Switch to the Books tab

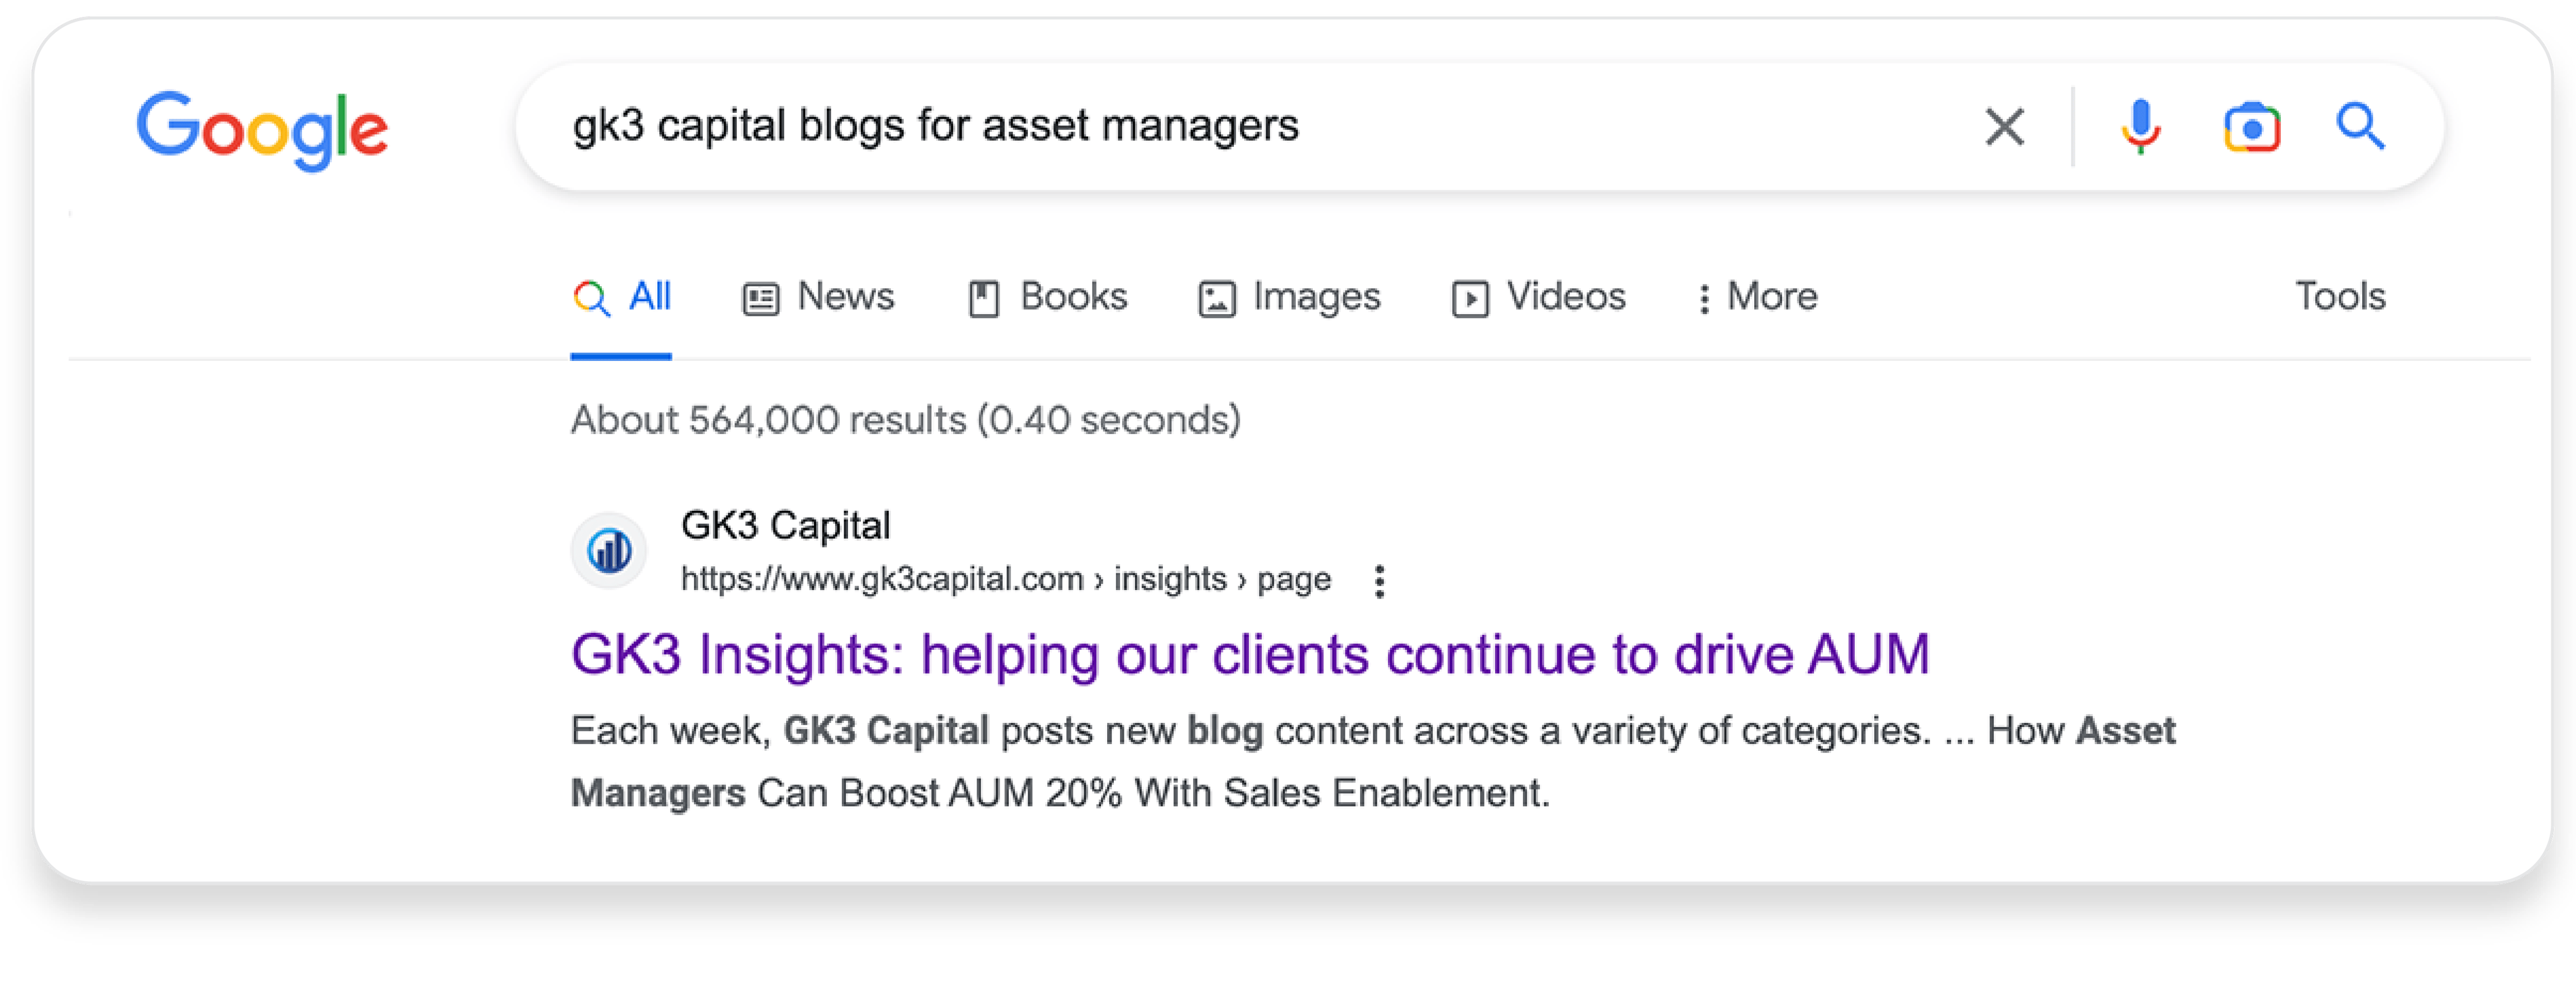point(1047,297)
